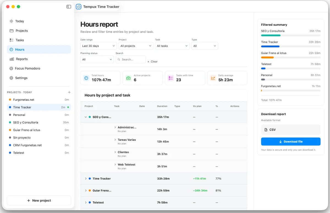Viewport: 330px width, 213px height.
Task: Click the Teletest summary progress bar
Action: (291, 68)
